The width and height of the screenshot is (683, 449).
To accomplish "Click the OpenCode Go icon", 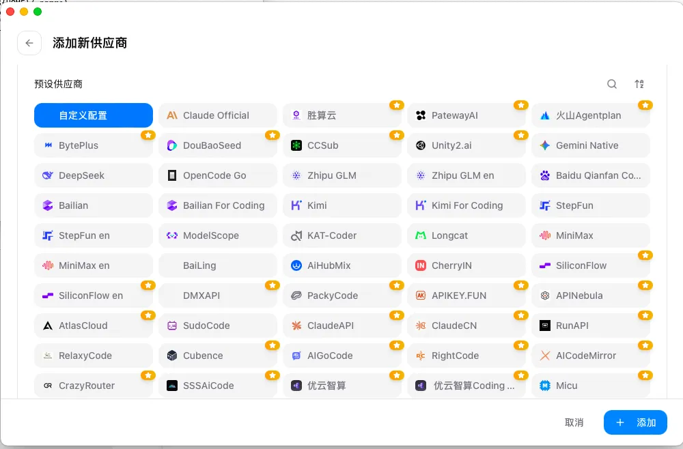I will 172,175.
